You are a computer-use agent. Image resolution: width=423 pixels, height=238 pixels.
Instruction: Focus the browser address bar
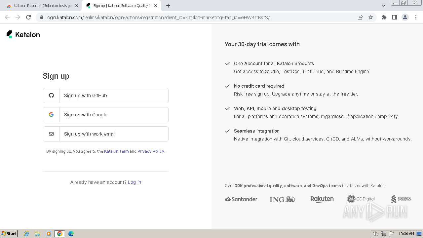(198, 18)
